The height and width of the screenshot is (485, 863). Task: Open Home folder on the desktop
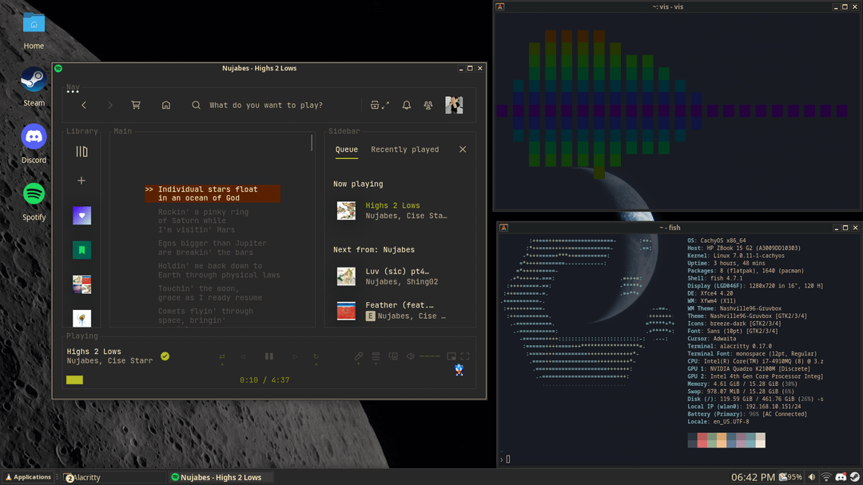[x=34, y=31]
